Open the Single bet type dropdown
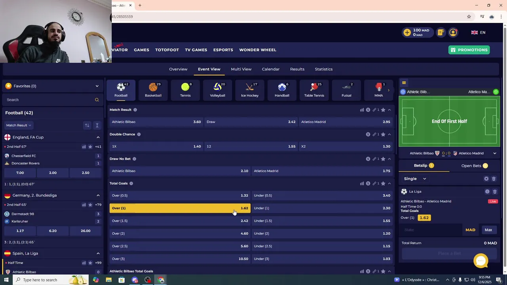 [415, 179]
